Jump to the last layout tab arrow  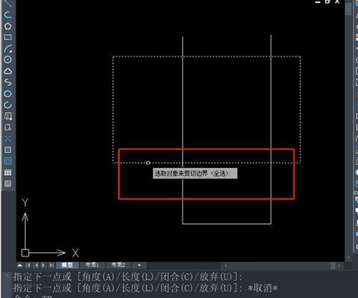[52, 265]
